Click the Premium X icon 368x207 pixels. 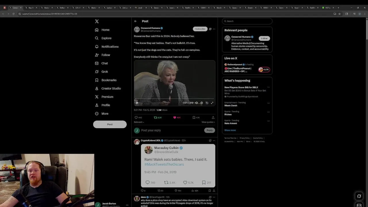[x=97, y=97]
